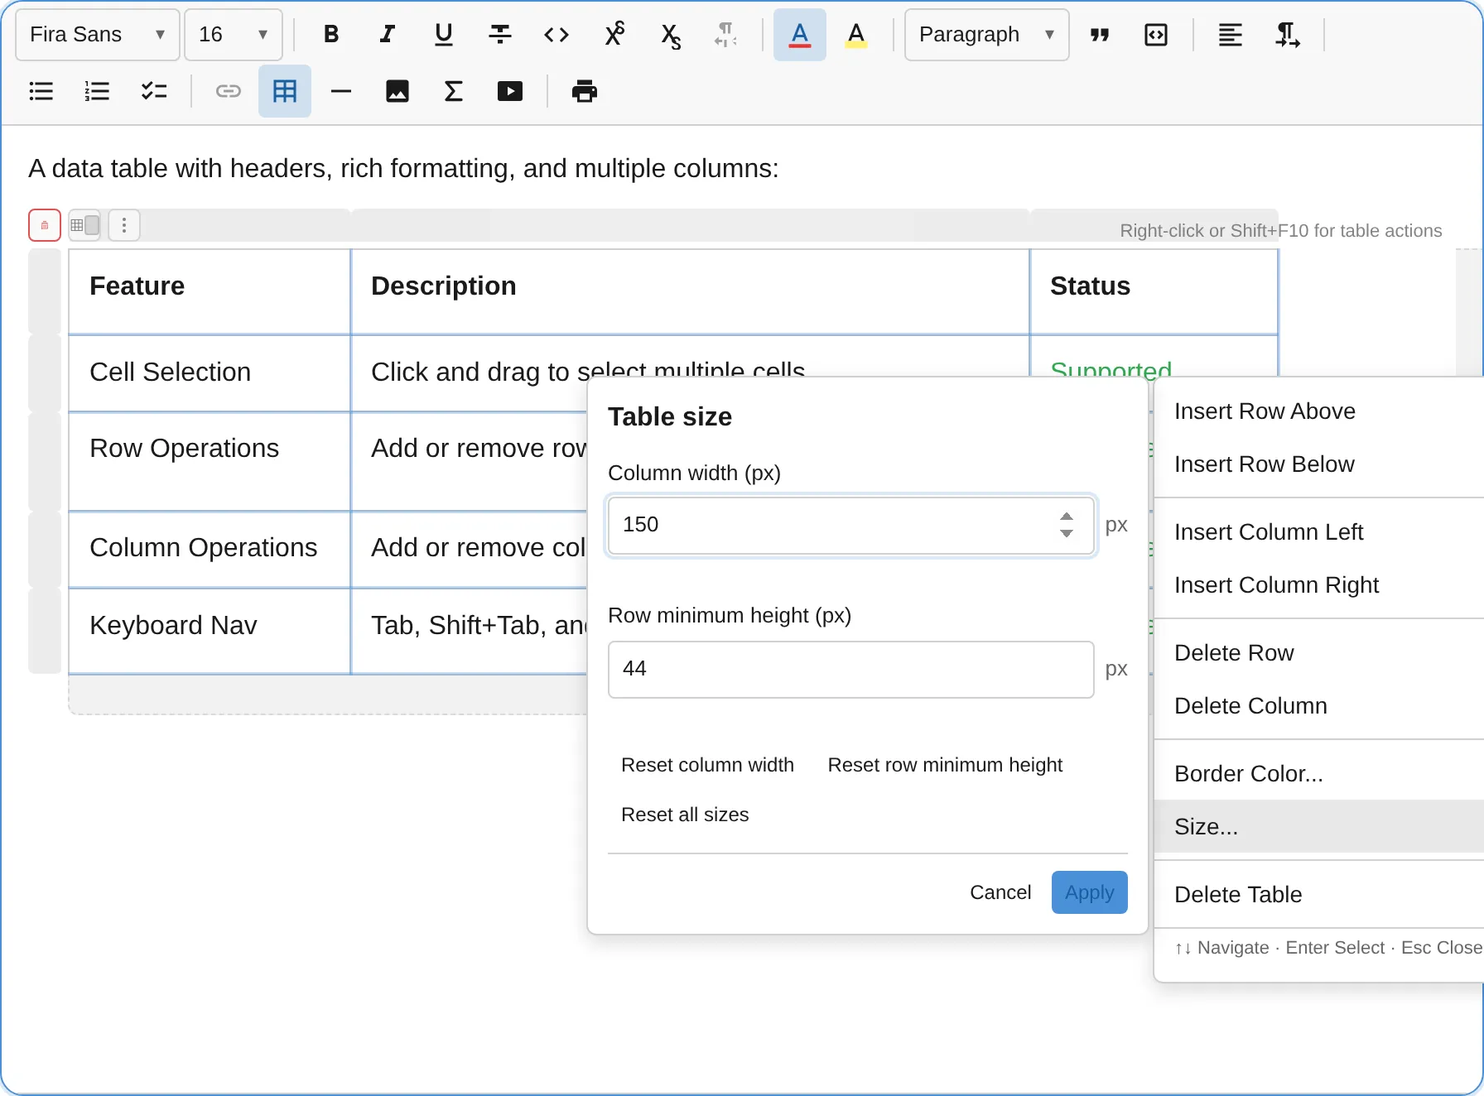This screenshot has width=1484, height=1096.
Task: Insert a math formula
Action: (454, 91)
